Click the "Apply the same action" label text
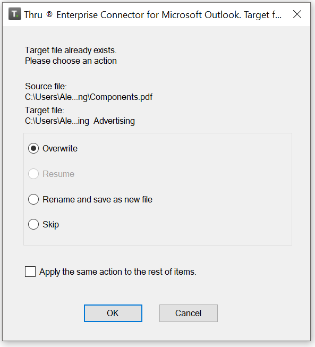The height and width of the screenshot is (347, 315). 118,272
